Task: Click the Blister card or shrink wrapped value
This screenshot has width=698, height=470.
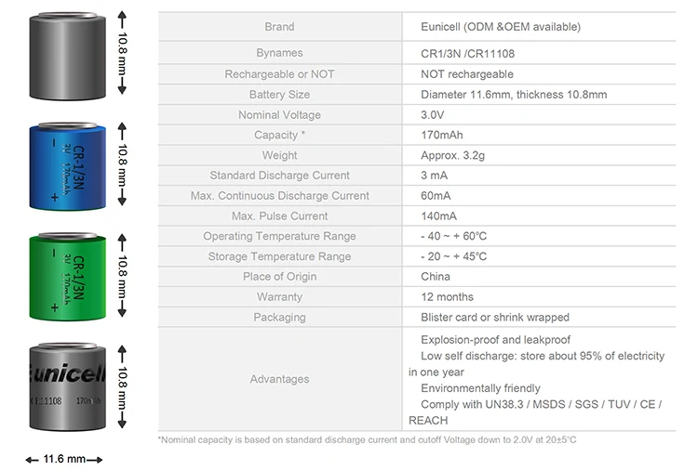Action: 494,318
